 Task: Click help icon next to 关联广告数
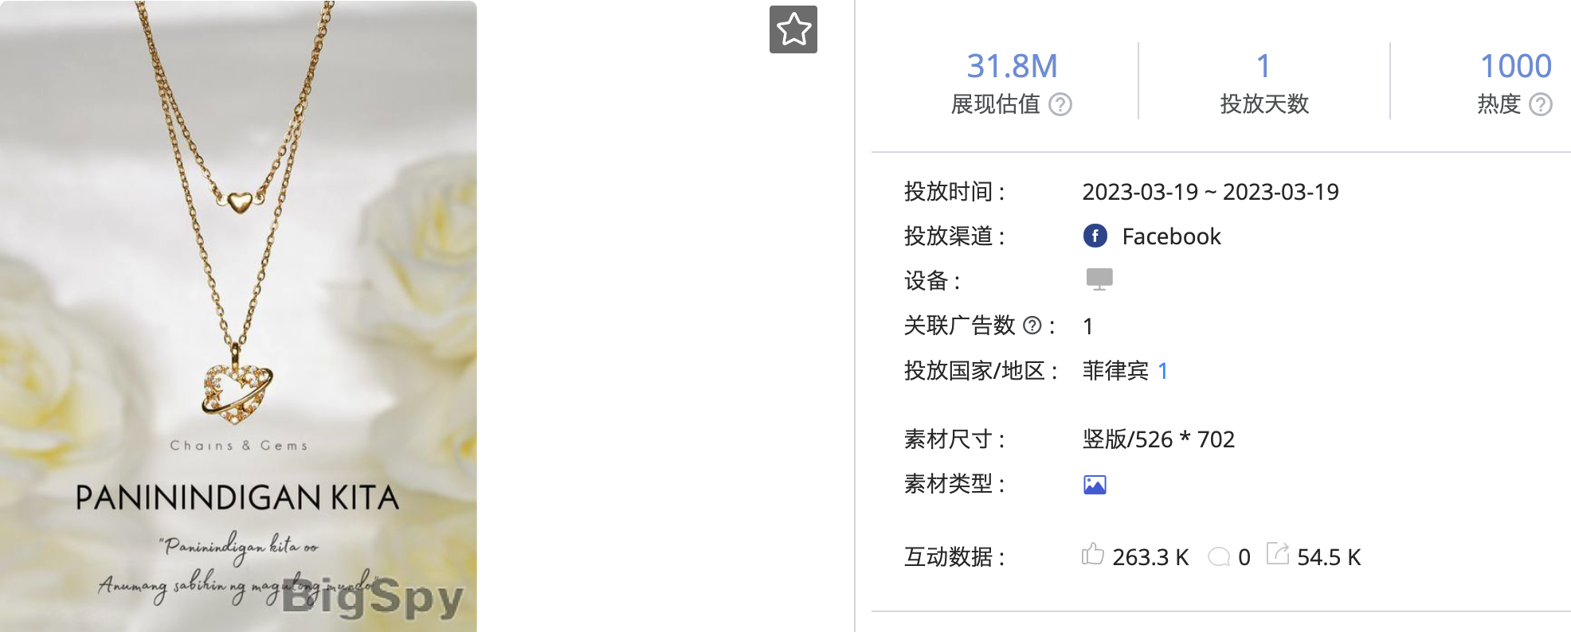click(x=1032, y=325)
